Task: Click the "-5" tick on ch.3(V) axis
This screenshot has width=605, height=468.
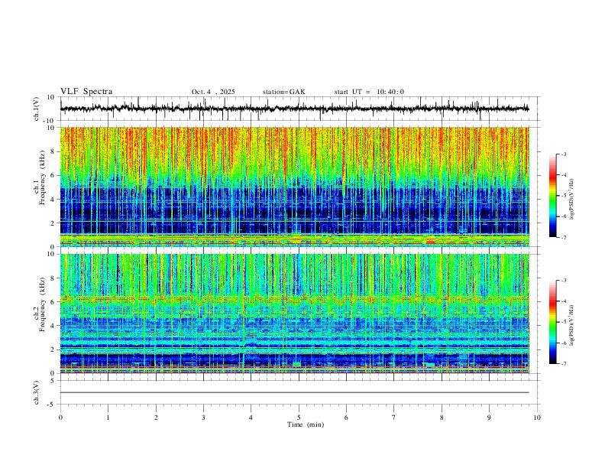Action: coord(52,405)
